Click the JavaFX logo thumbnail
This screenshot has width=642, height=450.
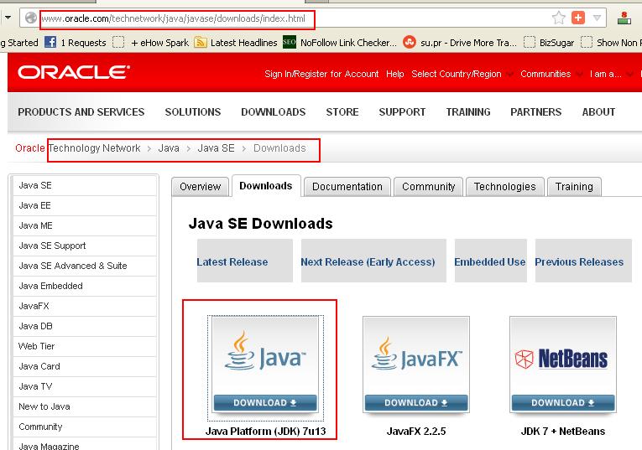tap(416, 355)
